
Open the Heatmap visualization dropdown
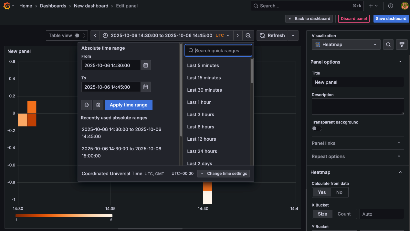pyautogui.click(x=346, y=45)
